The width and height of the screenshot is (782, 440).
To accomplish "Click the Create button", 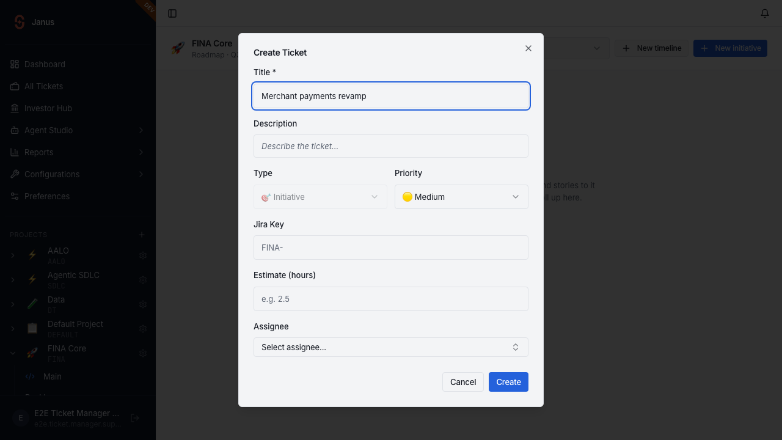I will [508, 382].
